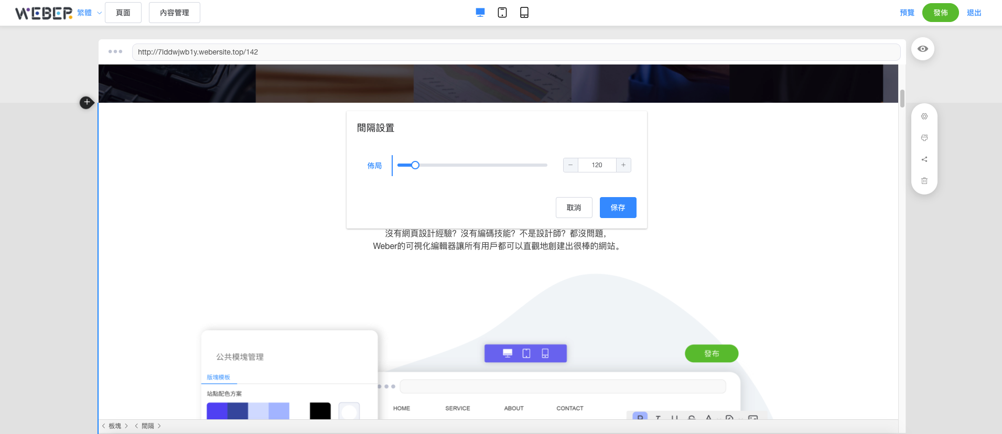Click the brush style icon in side toolbar
Screen dimensions: 1002x434
pos(924,138)
